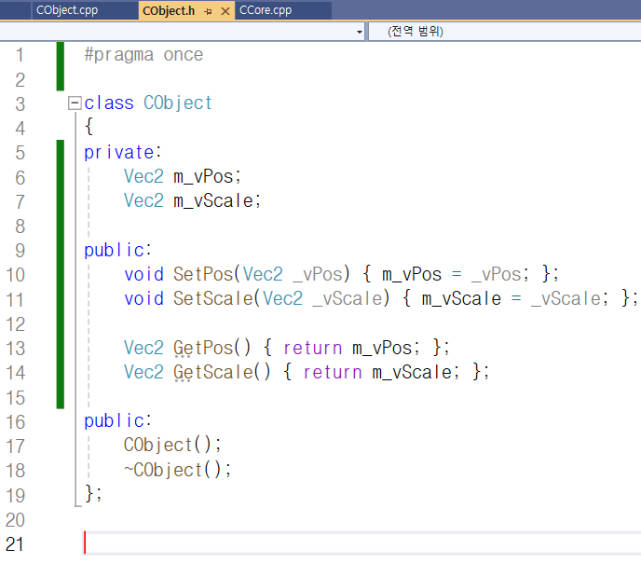Collapse the class CObject outline block

pos(75,103)
